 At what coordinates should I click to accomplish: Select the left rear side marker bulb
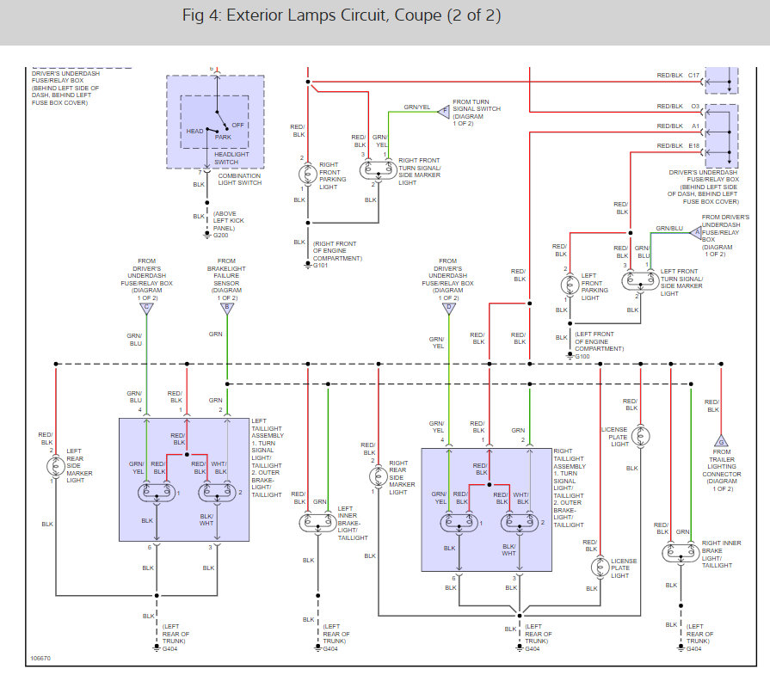coord(55,465)
